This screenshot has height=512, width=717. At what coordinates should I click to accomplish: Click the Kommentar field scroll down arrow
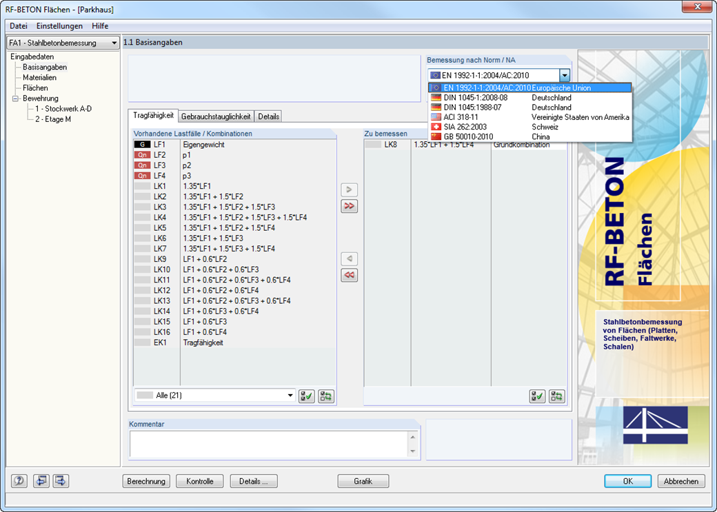[x=413, y=451]
